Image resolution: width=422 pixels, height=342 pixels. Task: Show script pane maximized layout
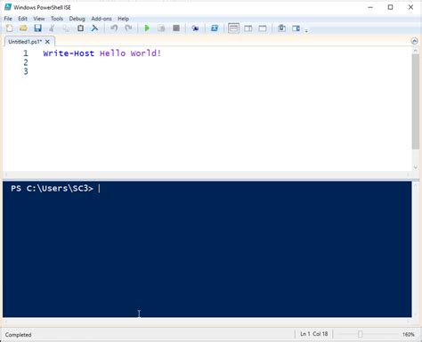(263, 28)
